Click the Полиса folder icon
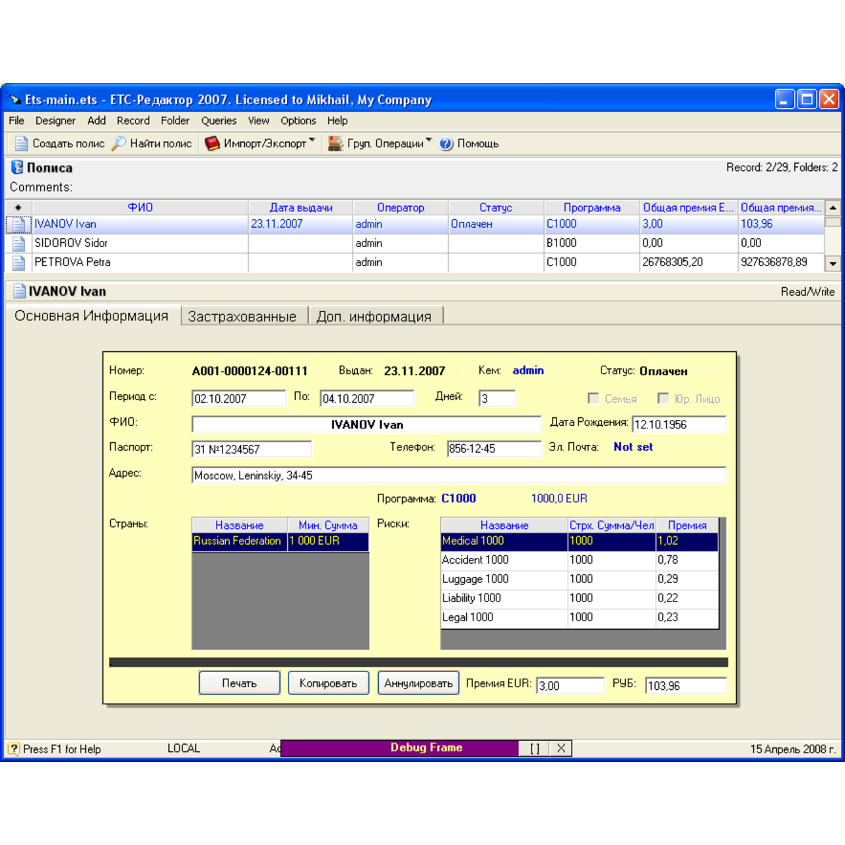 [x=17, y=167]
